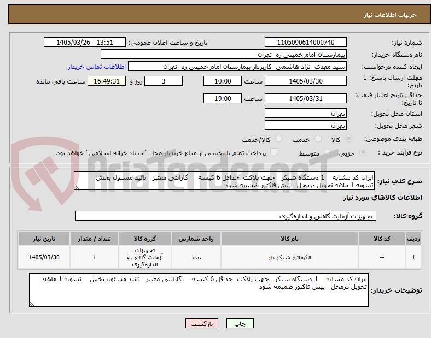Grab the resize handle of description box
The height and width of the screenshot is (338, 431).
[x=77, y=187]
